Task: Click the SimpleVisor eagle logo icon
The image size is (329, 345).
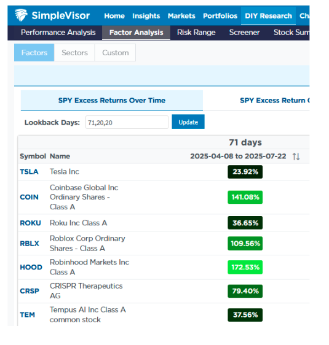Action: click(21, 15)
